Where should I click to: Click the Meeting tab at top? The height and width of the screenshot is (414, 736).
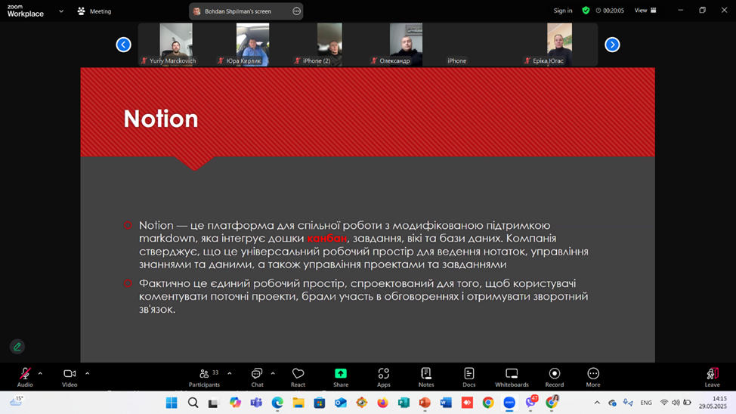click(94, 11)
